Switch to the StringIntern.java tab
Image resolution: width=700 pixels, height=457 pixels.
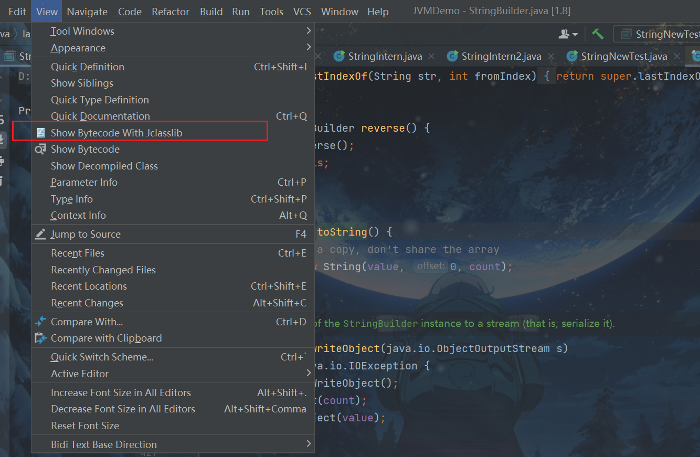point(385,56)
